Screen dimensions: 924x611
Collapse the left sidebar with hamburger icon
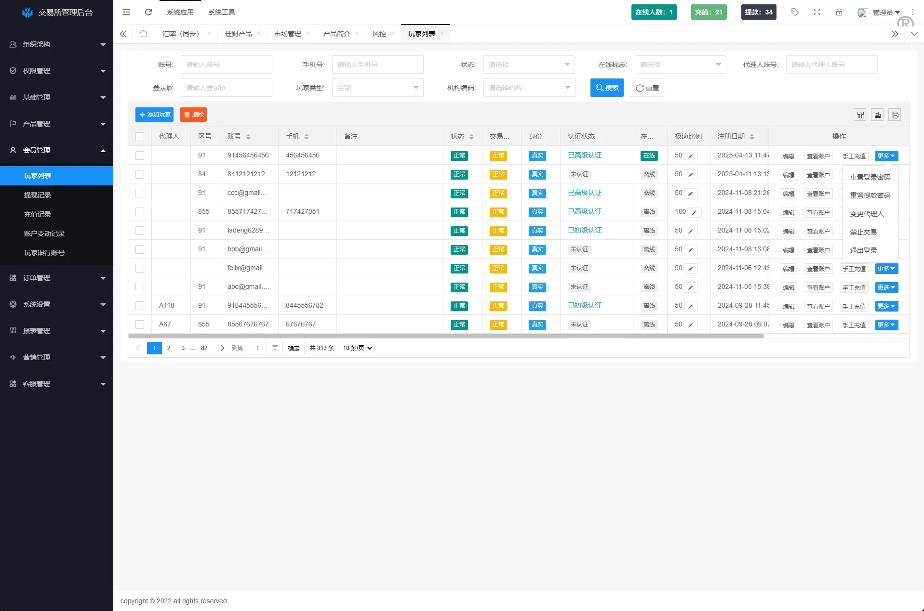(x=126, y=12)
